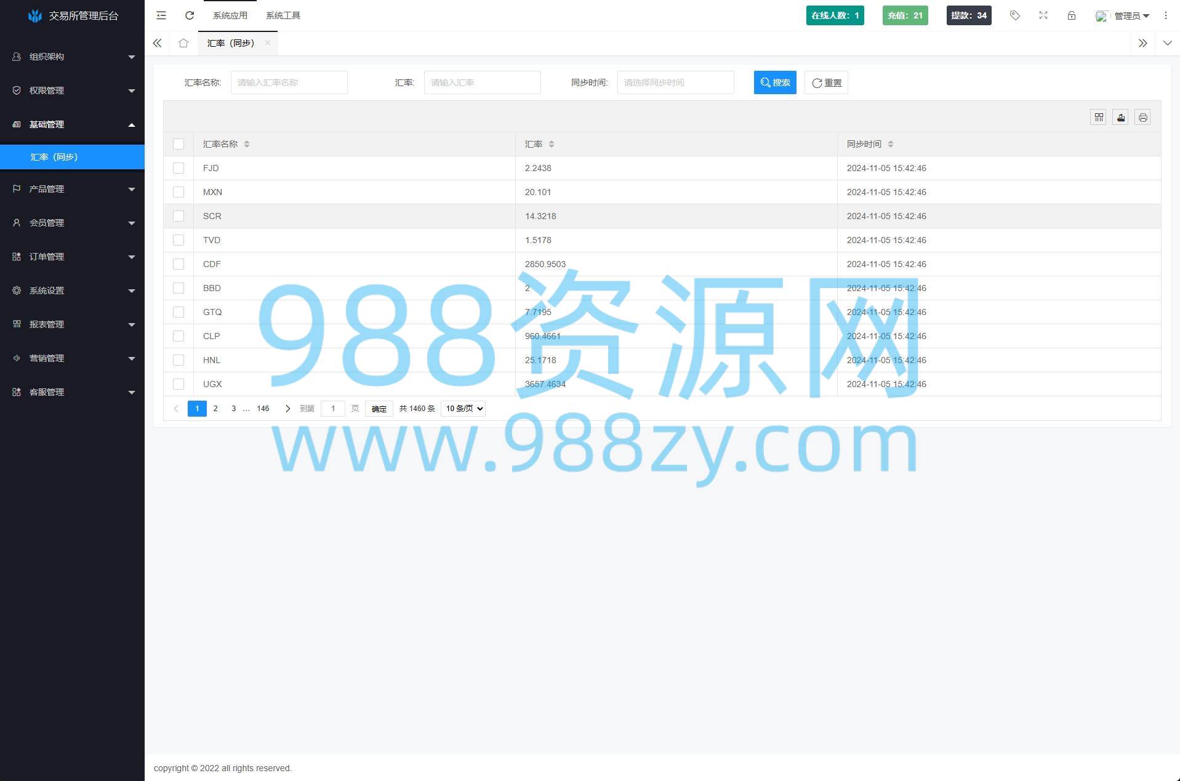Click the export table icon
This screenshot has width=1180, height=781.
click(x=1121, y=118)
